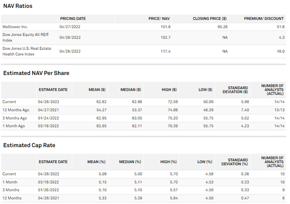
Task: Click 1 Month Ago standard deviation 4.23
Action: click(x=245, y=126)
